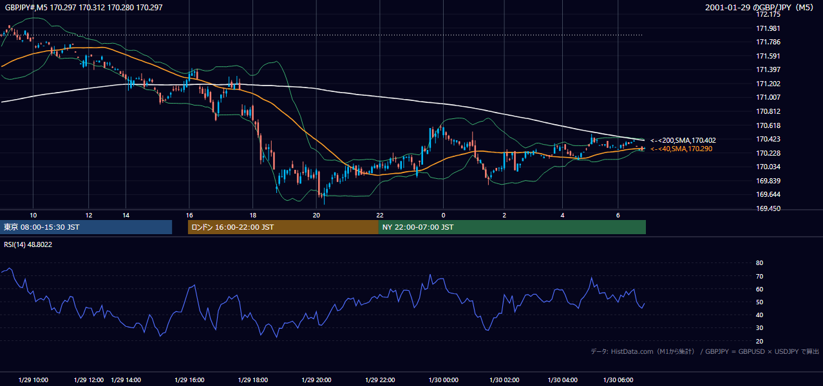The width and height of the screenshot is (823, 386).
Task: Click price axis label 170.423
Action: point(768,139)
